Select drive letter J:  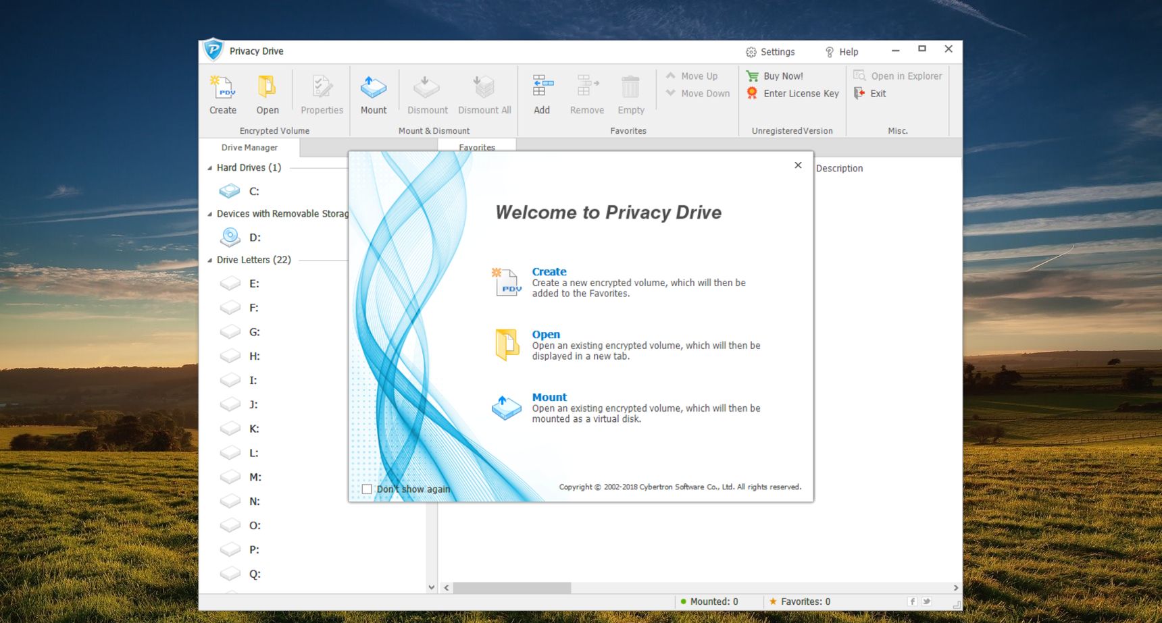[x=240, y=405]
